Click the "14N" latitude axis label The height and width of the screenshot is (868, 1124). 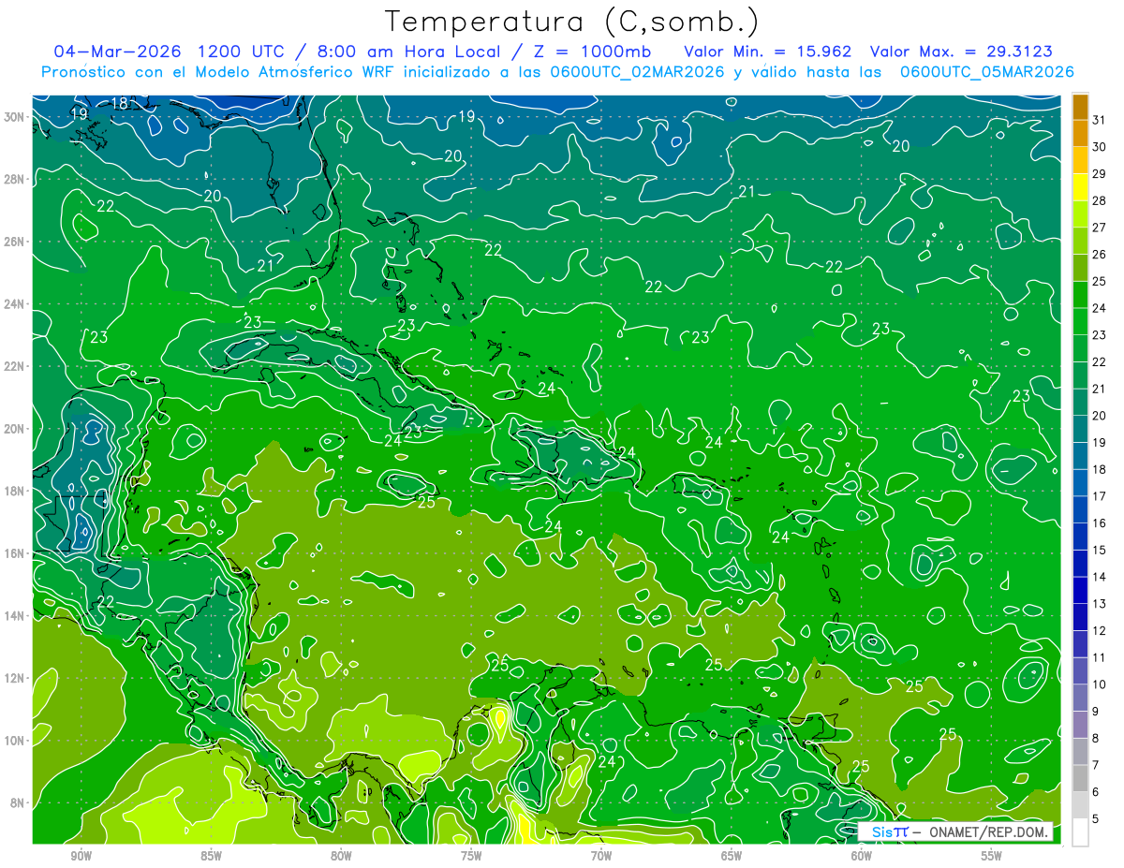[x=16, y=616]
